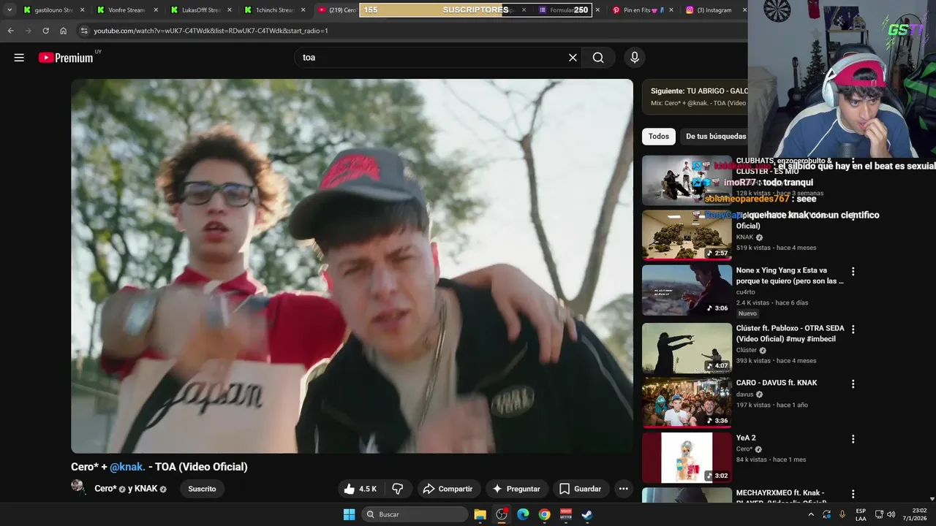Open CARO - DAVUS ft. KNAK title
The image size is (936, 526).
pos(777,383)
